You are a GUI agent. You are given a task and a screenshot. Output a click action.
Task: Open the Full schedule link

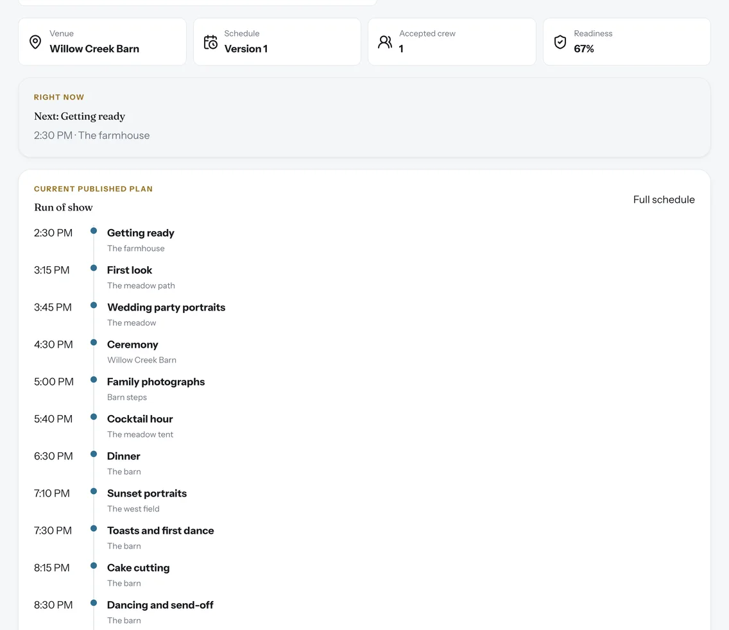point(664,200)
